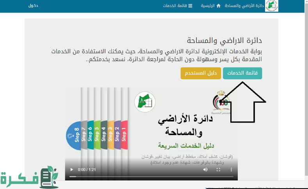The image size is (308, 189).
Task: Click the services grid icon in navbar
Action: point(190,6)
